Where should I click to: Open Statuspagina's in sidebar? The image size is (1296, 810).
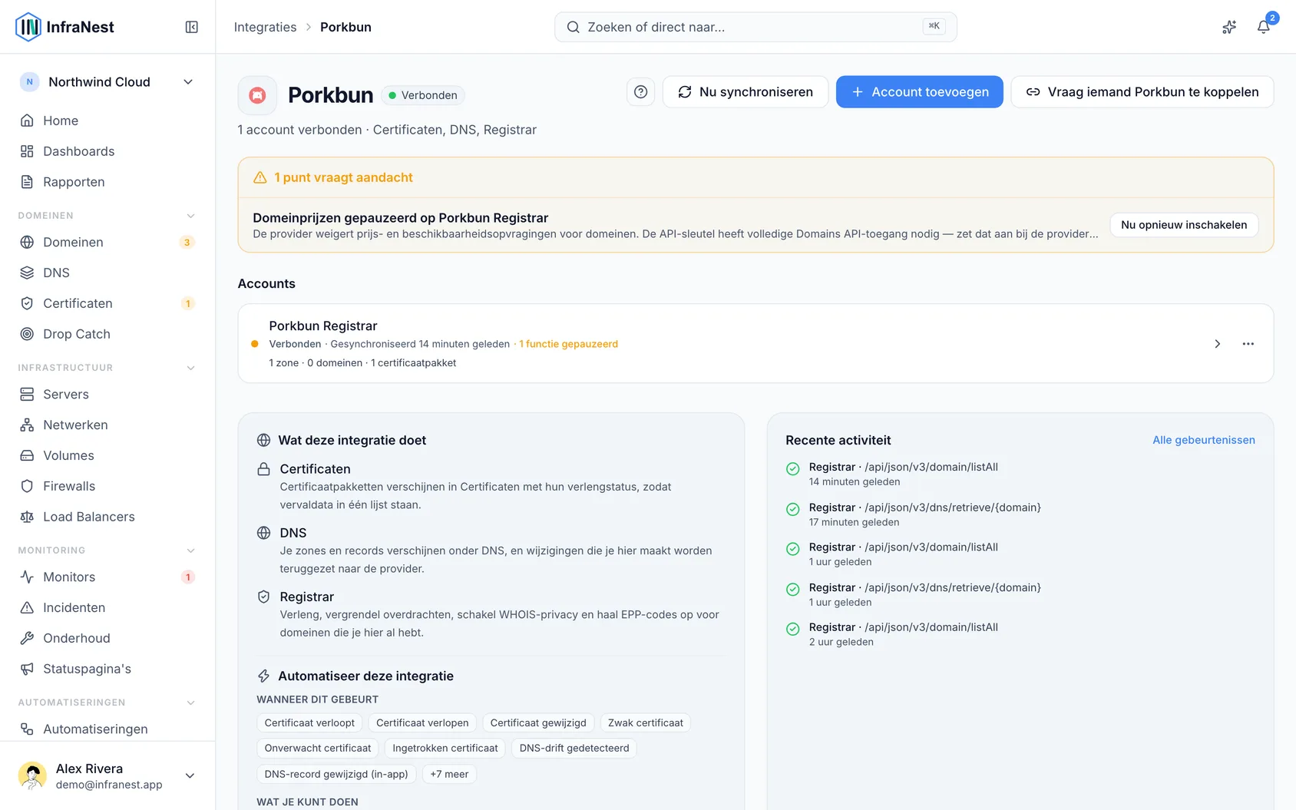pos(107,669)
